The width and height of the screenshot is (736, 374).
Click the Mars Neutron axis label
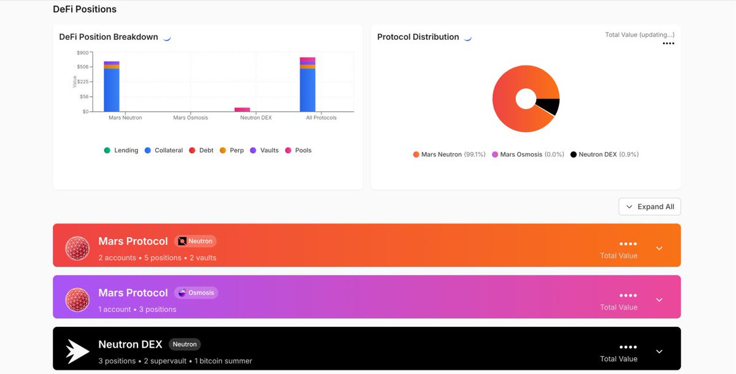125,118
